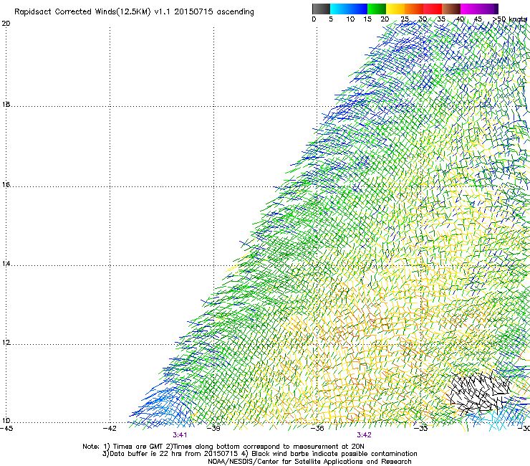This screenshot has width=530, height=466.
Task: Pick the magenta 40–45 knots legend swatch
Action: tap(470, 9)
